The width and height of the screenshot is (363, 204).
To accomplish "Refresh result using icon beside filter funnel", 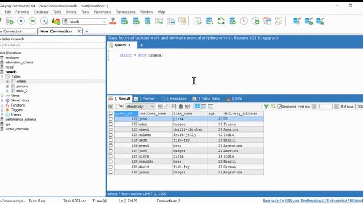I will pos(273,107).
